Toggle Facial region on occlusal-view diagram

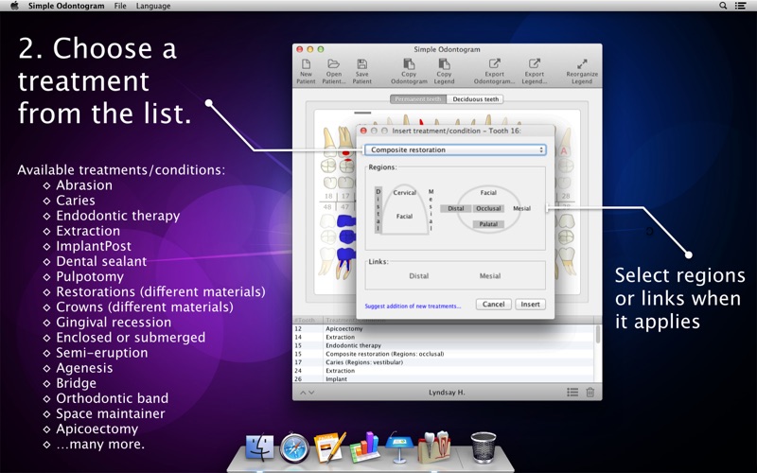[x=488, y=193]
